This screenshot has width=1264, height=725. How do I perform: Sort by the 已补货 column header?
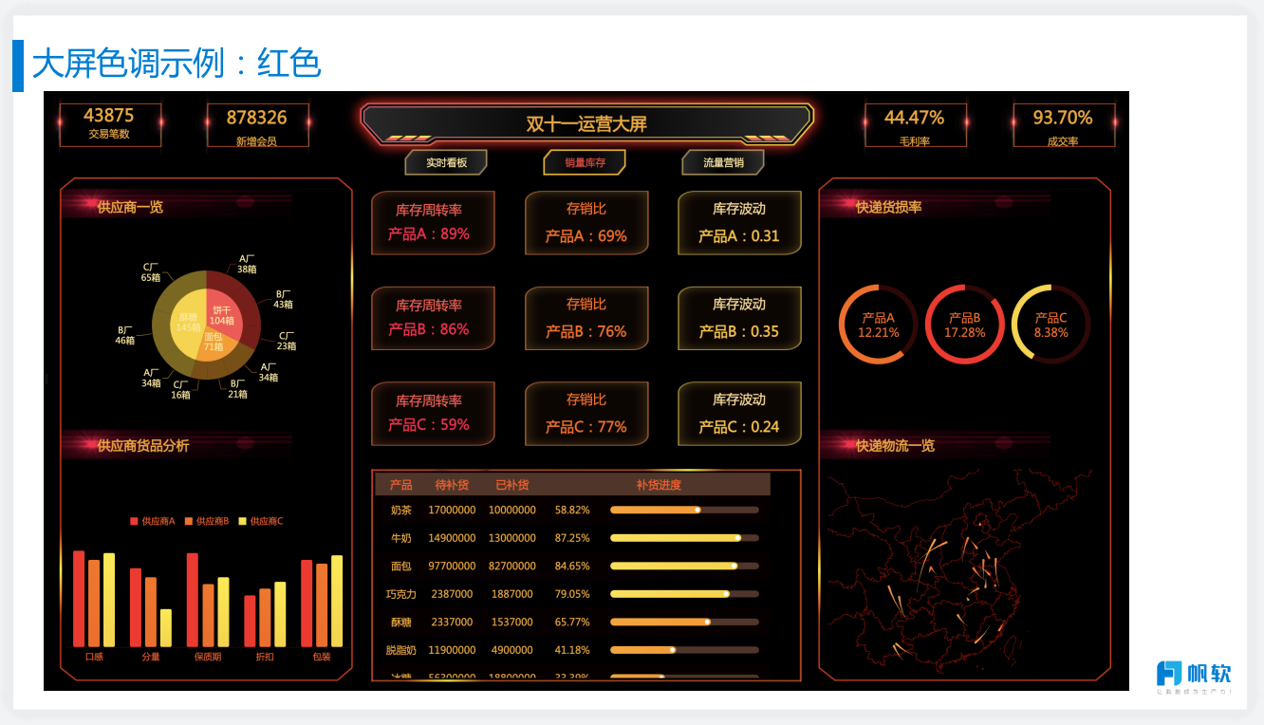pyautogui.click(x=511, y=485)
